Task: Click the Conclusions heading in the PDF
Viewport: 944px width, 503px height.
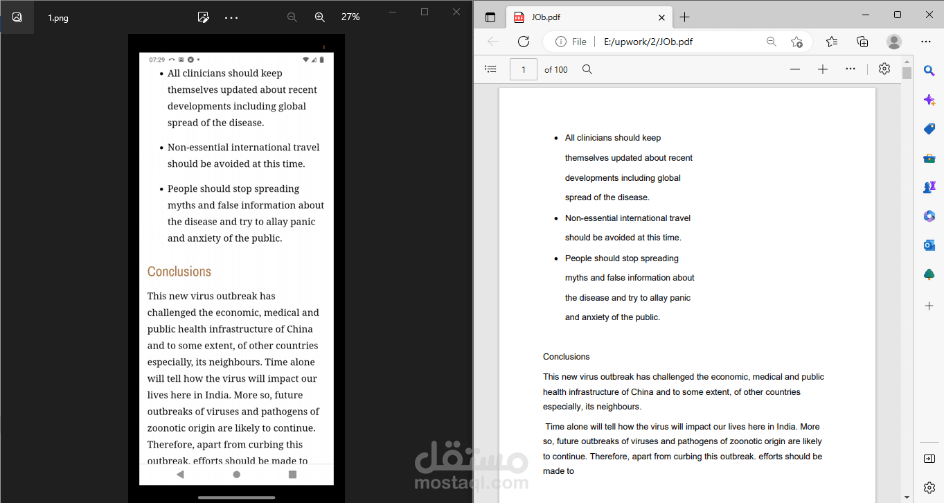Action: pos(566,357)
